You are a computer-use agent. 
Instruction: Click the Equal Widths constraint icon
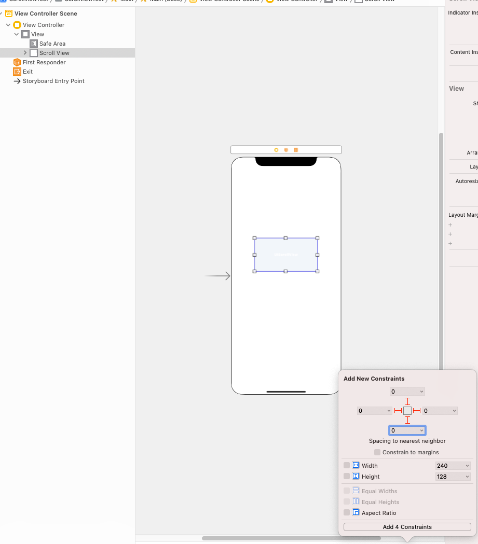(356, 491)
